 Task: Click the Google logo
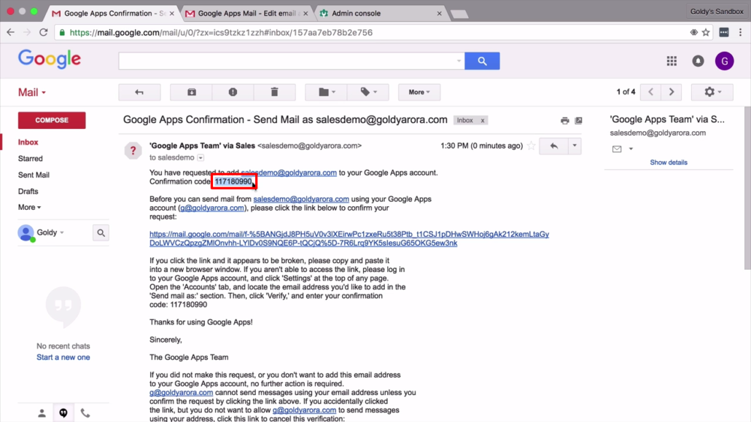[x=50, y=60]
